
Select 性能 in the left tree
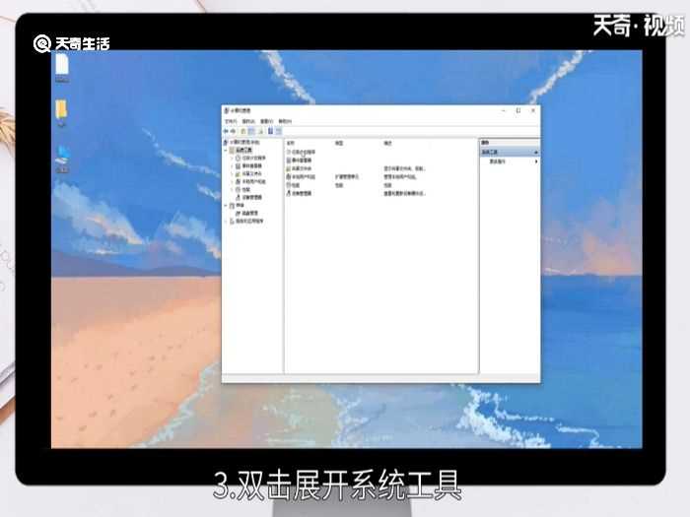(x=246, y=189)
